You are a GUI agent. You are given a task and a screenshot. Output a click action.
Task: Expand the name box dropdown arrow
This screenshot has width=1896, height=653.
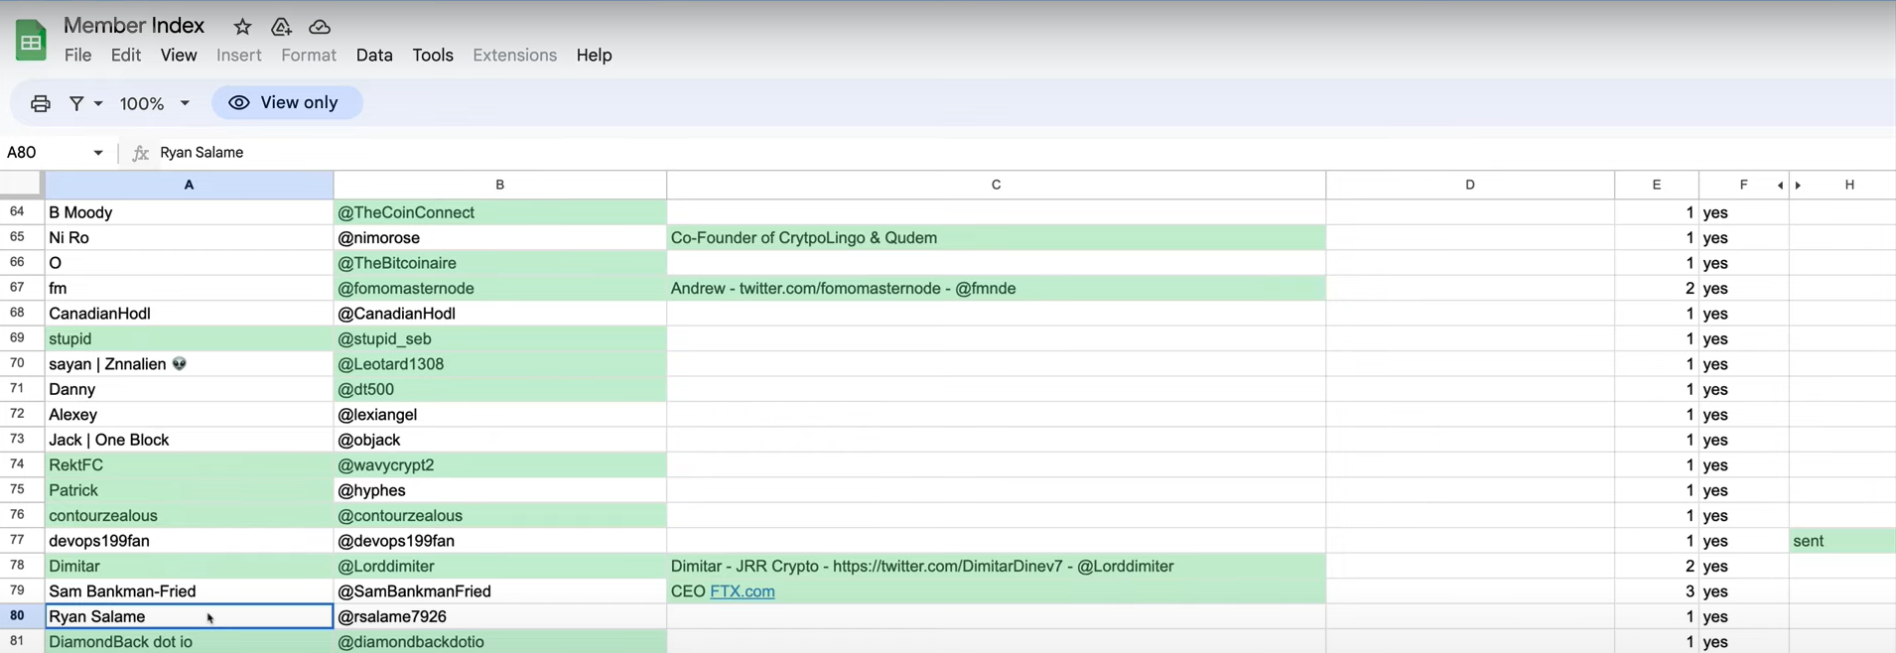tap(98, 153)
